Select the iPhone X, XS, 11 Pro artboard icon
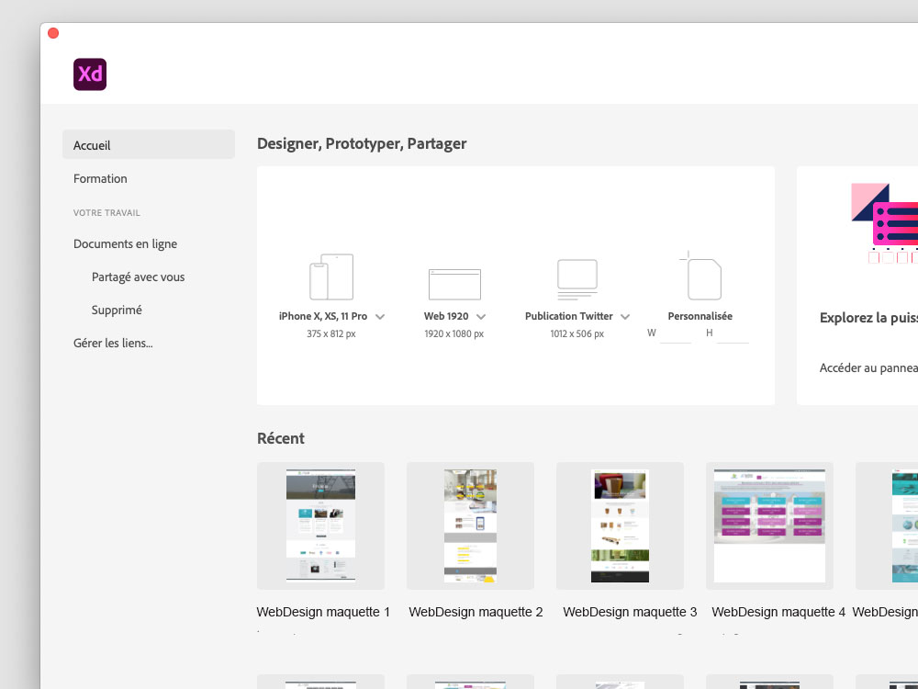 coord(331,277)
